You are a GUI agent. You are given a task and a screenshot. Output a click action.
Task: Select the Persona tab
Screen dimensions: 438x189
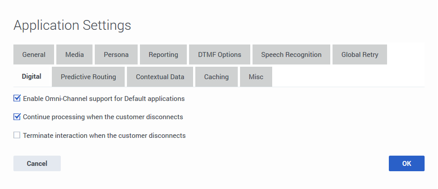coord(116,54)
